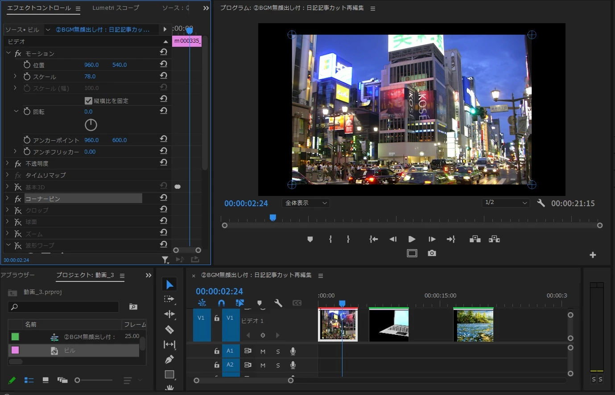Mute audio track A1
615x395 pixels.
click(263, 351)
